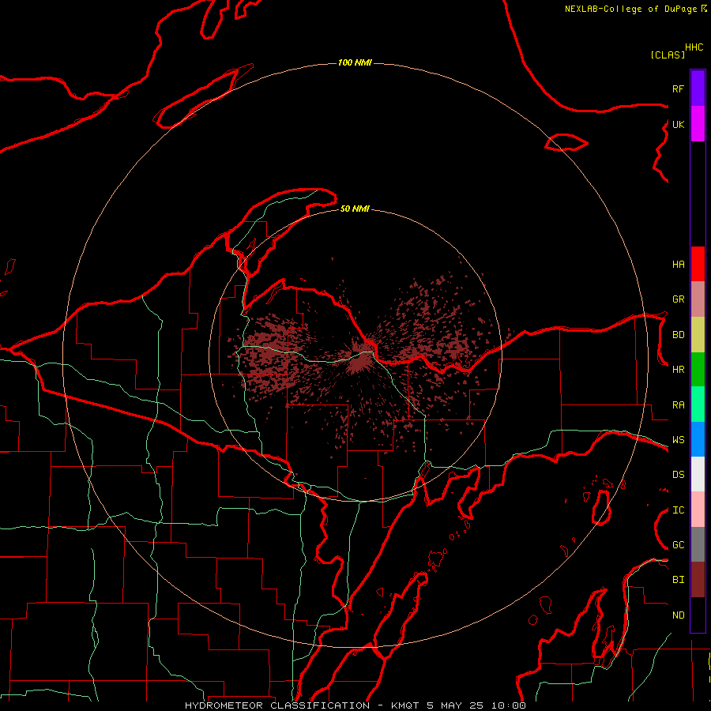Click the ND black legend swatch

click(x=698, y=615)
